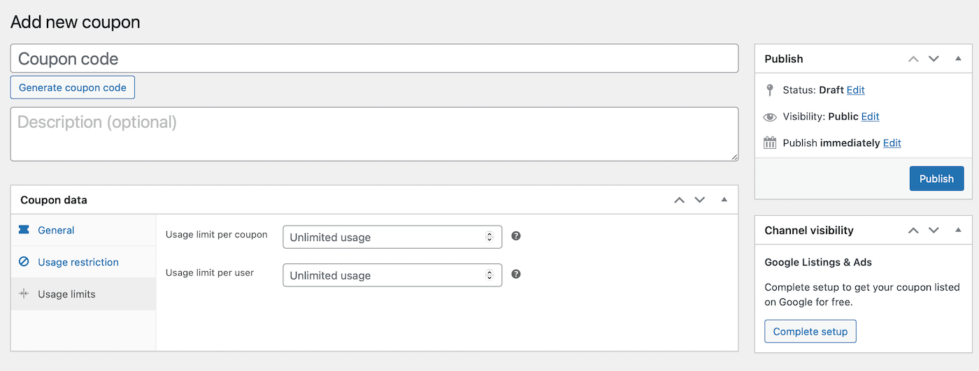Move Coupon data panel up
Image resolution: width=979 pixels, height=371 pixels.
679,200
